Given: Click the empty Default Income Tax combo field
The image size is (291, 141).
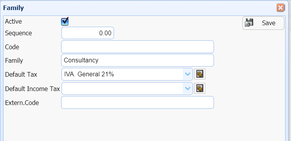Looking at the screenshot, I should point(122,89).
